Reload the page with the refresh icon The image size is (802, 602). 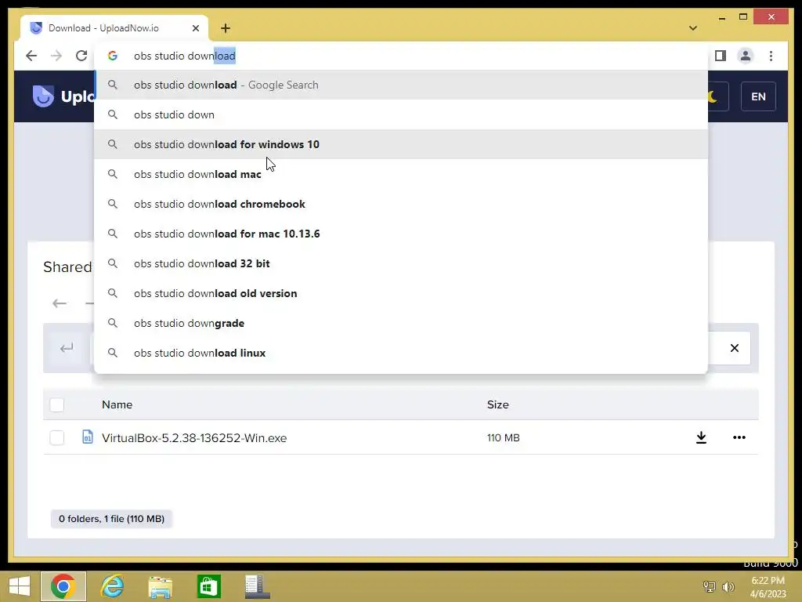[x=81, y=56]
